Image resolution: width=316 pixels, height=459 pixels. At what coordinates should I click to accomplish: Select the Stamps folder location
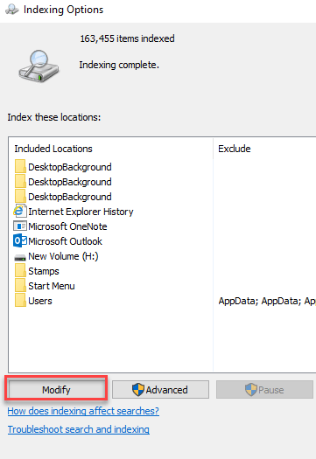click(x=37, y=271)
